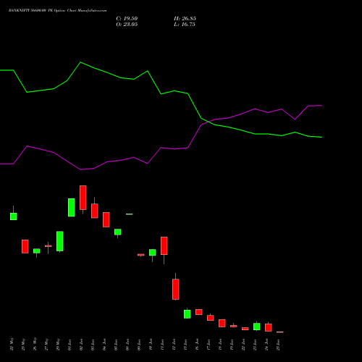The width and height of the screenshot is (362, 362).
Task: Click the BANKNIFTY PE Options chart title
Action: (x=57, y=11)
